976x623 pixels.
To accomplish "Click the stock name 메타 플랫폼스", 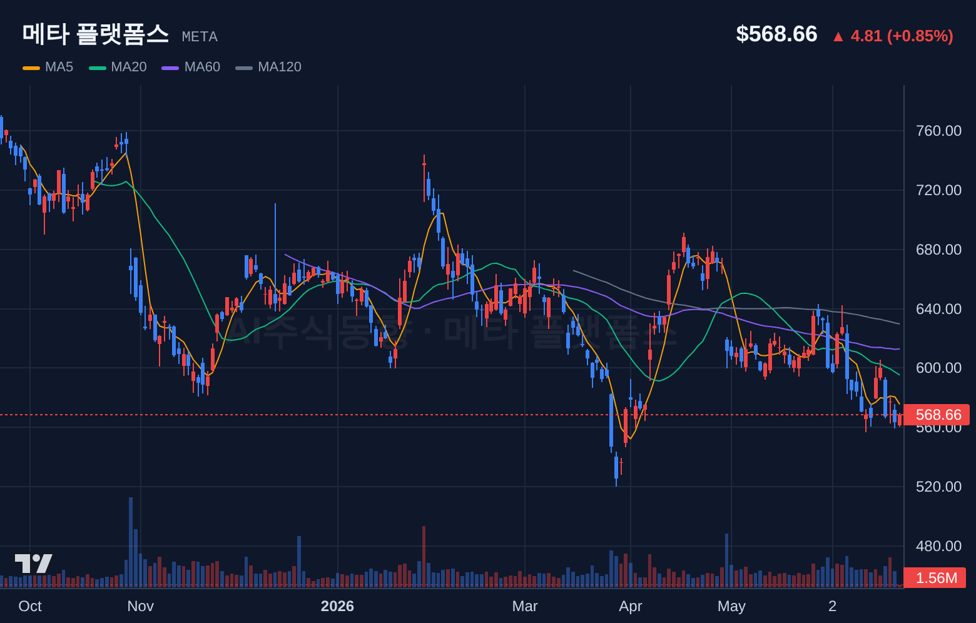I will 96,34.
